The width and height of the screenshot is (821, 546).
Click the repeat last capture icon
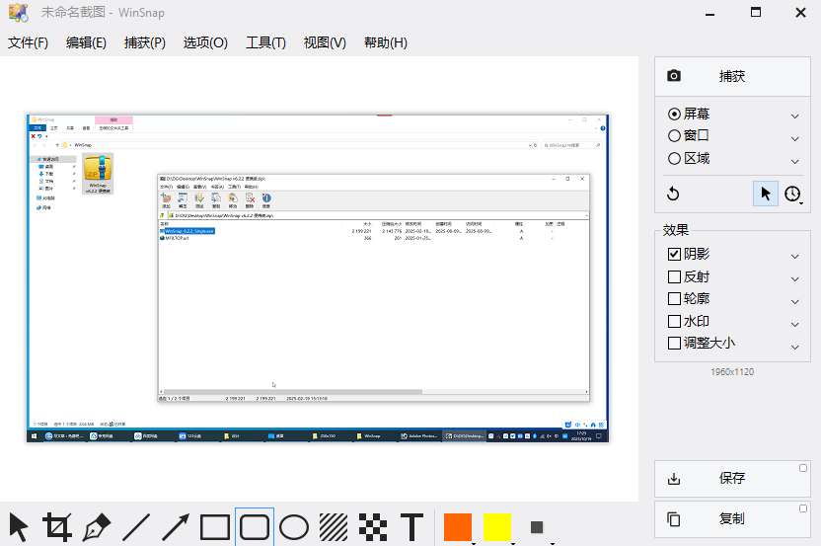pos(673,194)
